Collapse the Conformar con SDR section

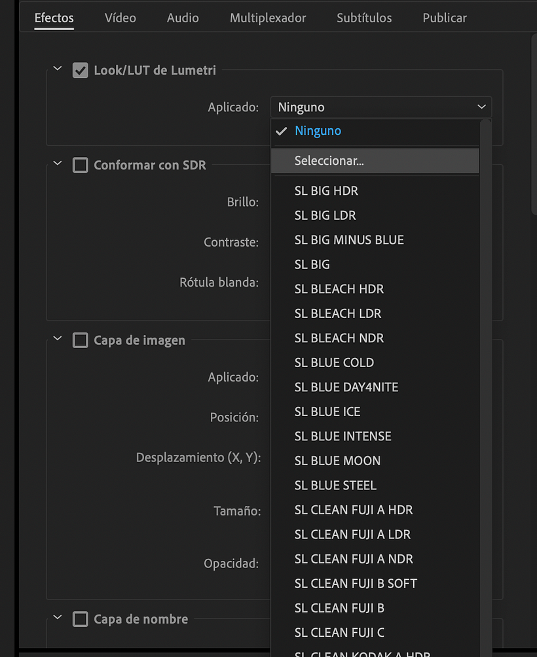[x=58, y=163]
